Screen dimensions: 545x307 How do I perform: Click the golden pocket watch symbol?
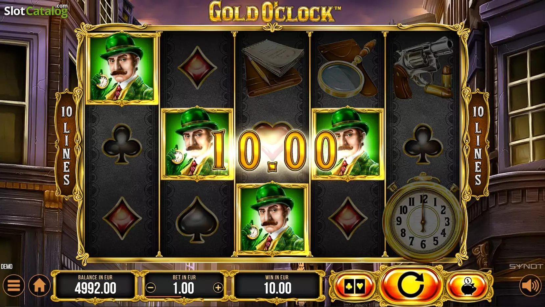(423, 217)
